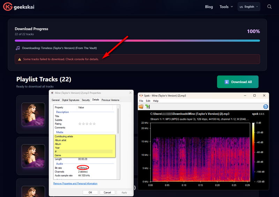Switch to Security tab in Properties
279x197 pixels.
(x=86, y=100)
